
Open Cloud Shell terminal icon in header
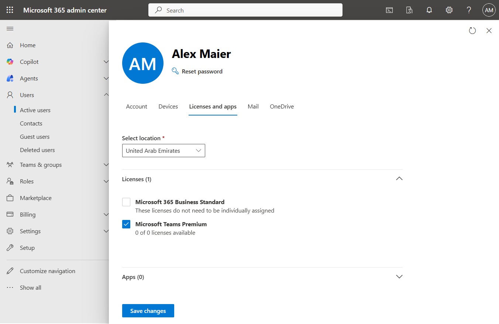pos(389,10)
